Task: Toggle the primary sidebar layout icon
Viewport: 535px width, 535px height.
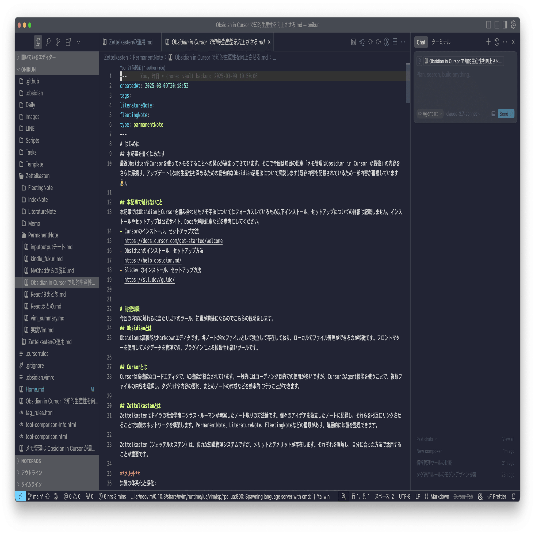Action: 488,25
